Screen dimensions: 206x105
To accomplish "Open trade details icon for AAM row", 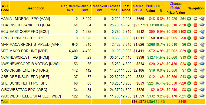I will tap(202, 19).
